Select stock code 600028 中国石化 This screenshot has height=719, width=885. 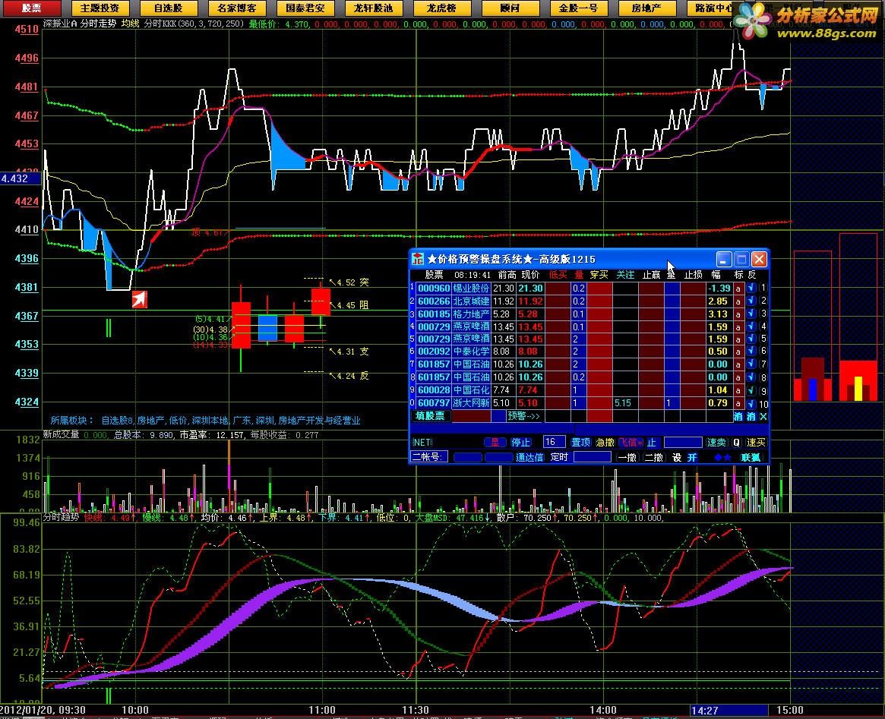point(434,390)
